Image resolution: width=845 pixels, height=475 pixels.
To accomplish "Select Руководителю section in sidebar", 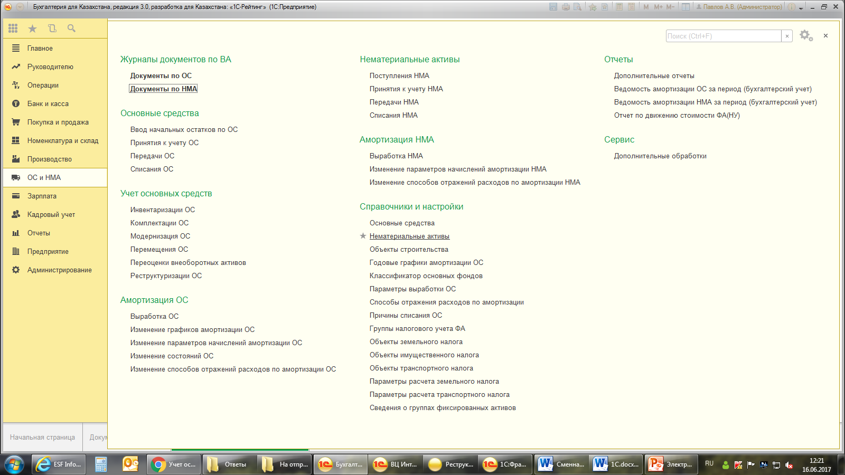I will coord(55,66).
